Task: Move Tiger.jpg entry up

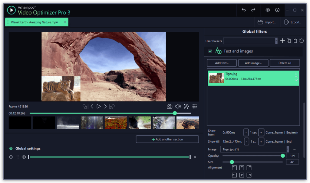Action: pos(296,77)
